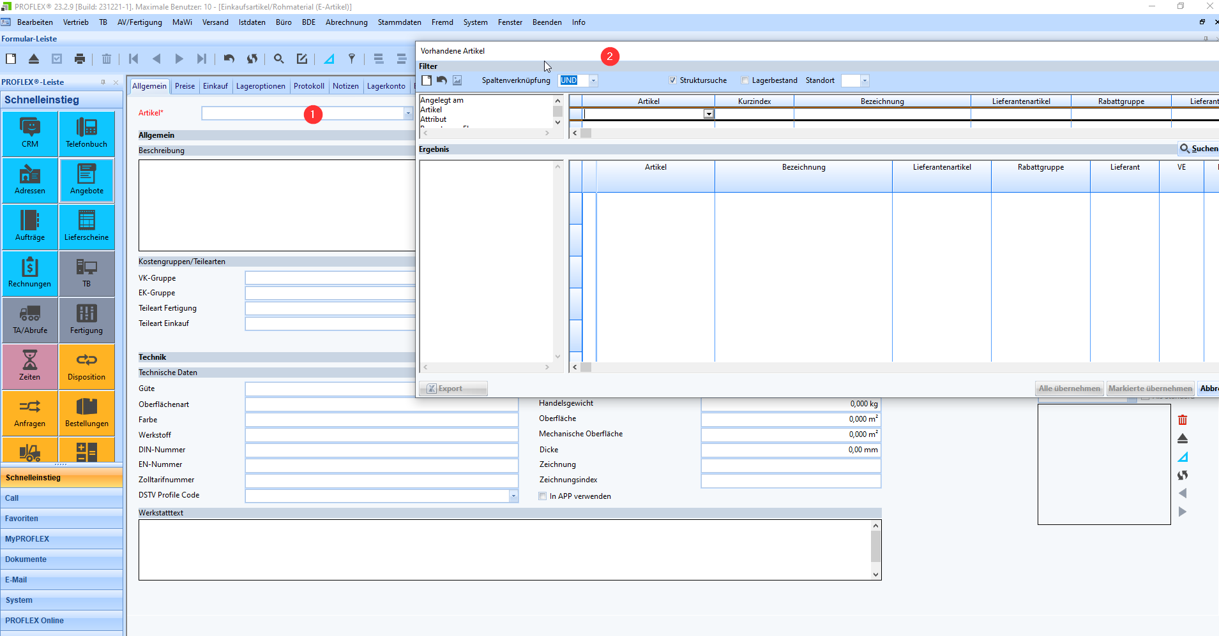Switch to the Lageroptionen tab
Image resolution: width=1219 pixels, height=636 pixels.
coord(261,86)
